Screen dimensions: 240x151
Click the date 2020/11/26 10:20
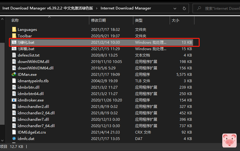point(106,100)
